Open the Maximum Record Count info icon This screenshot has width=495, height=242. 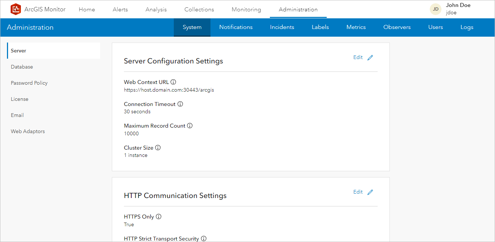[190, 125]
